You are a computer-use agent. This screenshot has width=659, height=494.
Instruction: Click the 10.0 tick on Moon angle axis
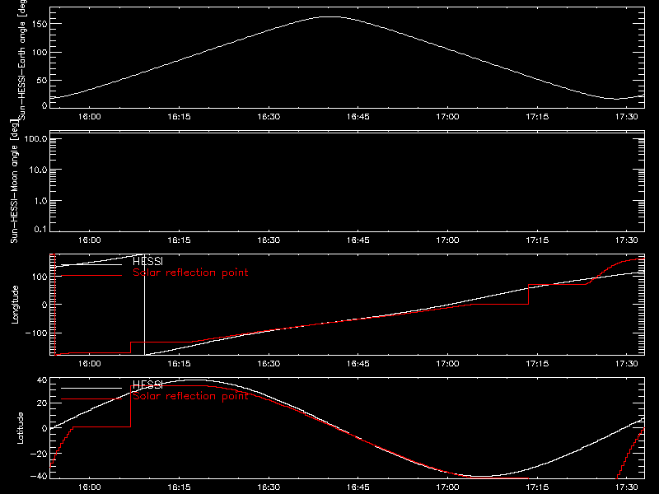[x=38, y=170]
